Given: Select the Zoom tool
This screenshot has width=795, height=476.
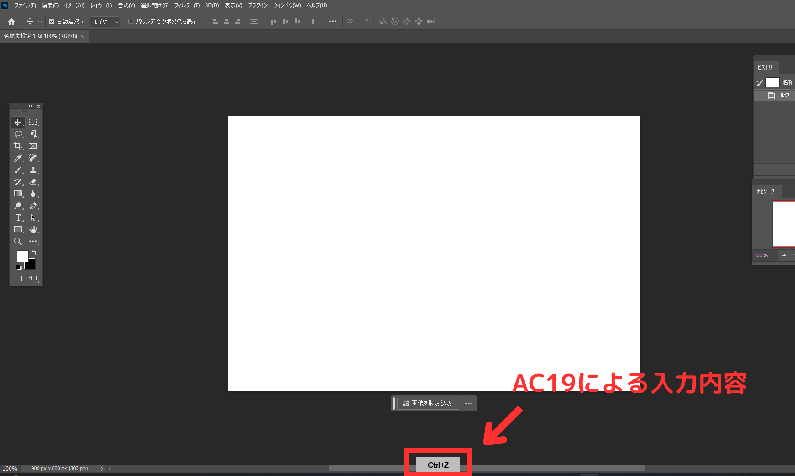Looking at the screenshot, I should (x=18, y=241).
